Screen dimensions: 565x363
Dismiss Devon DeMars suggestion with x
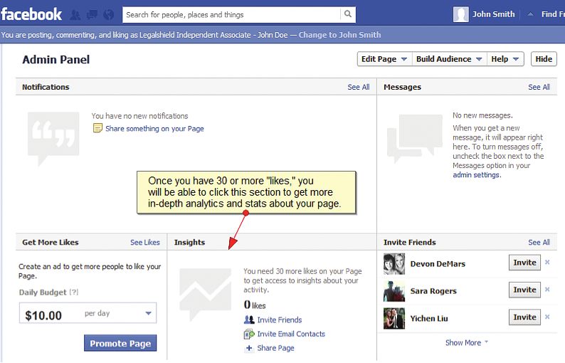pos(547,262)
